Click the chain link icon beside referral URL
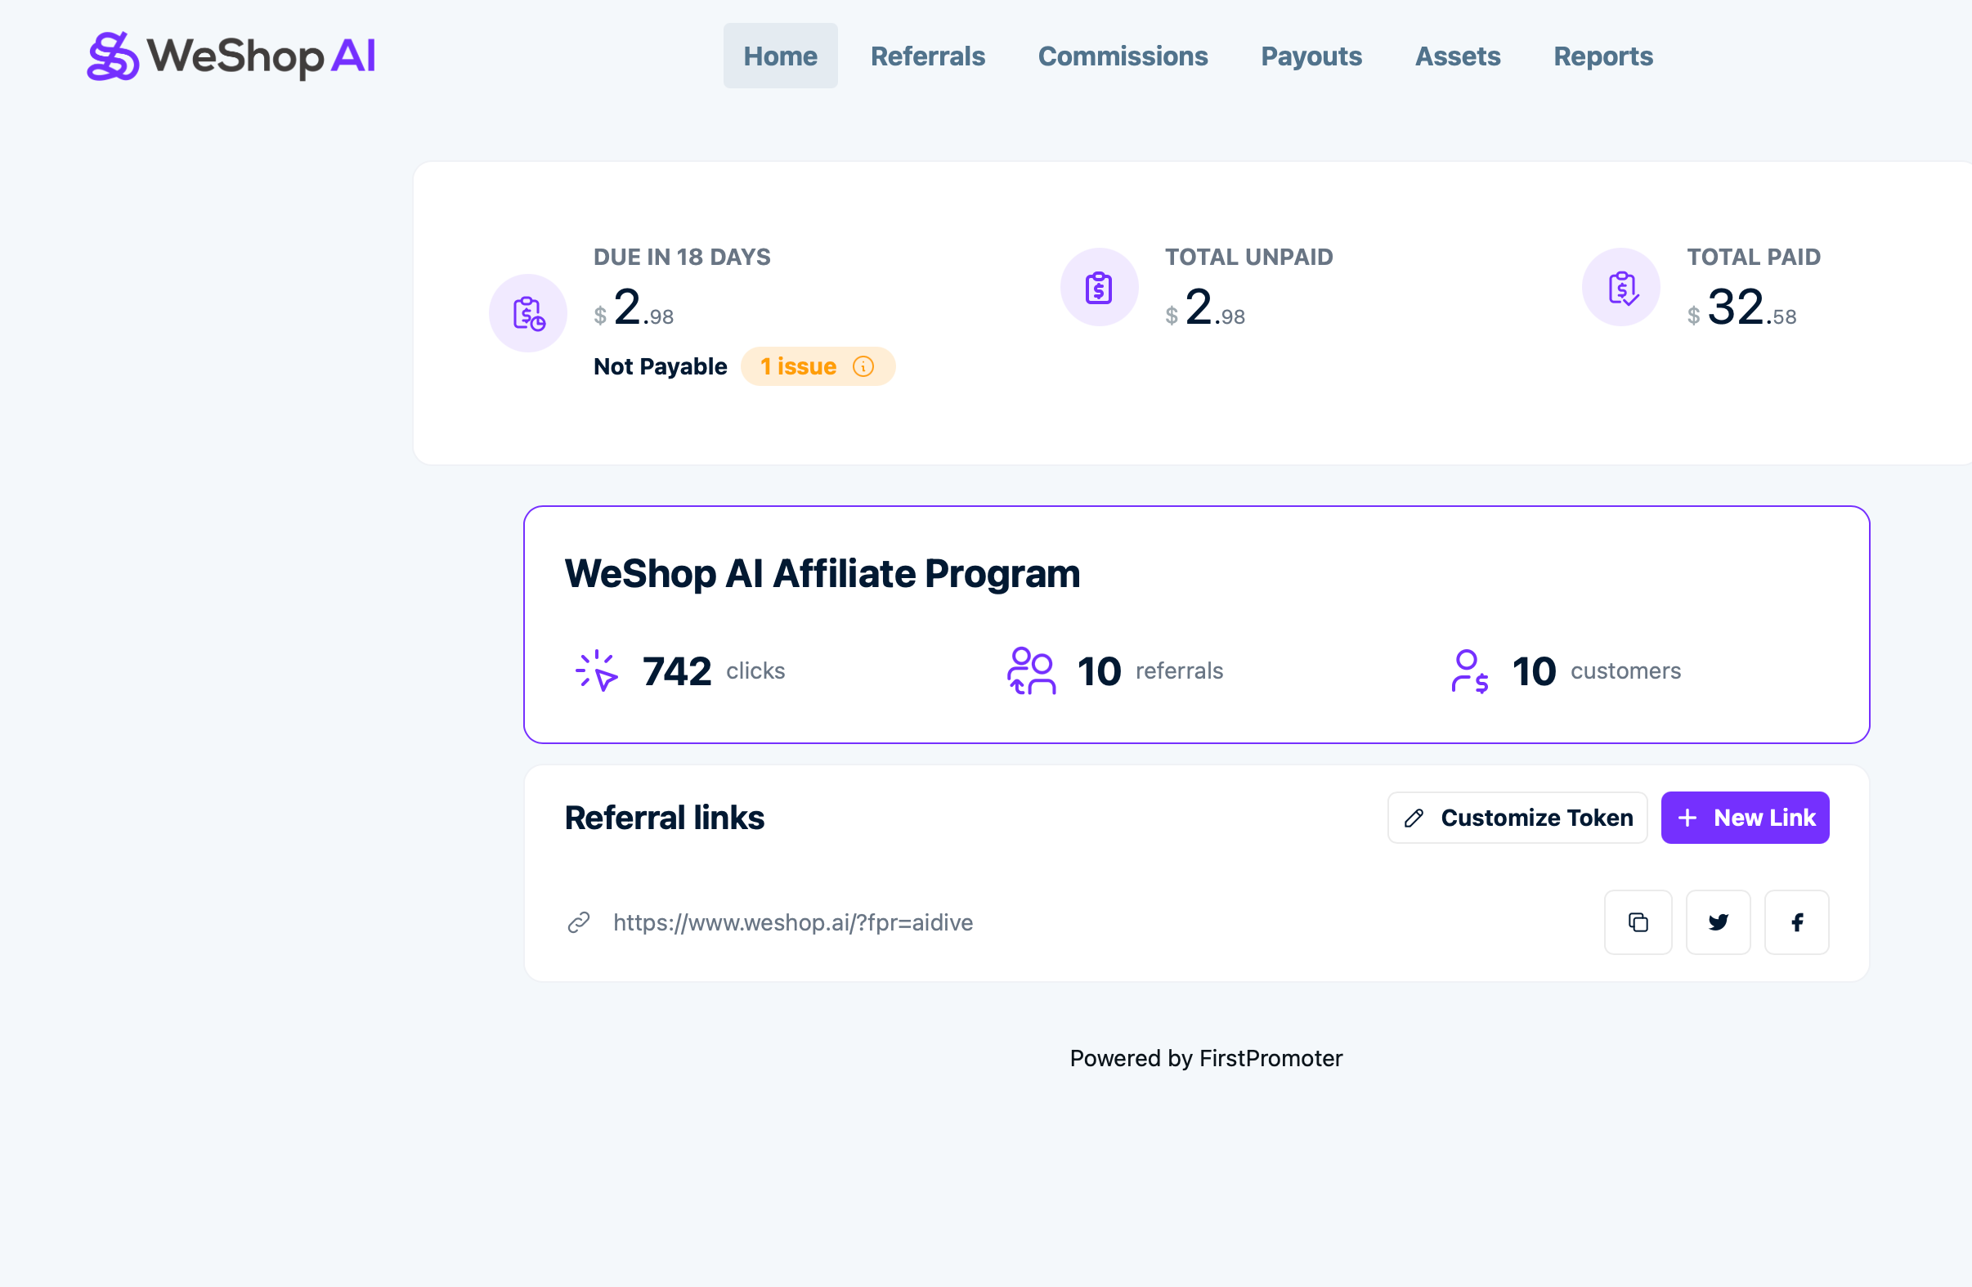Viewport: 1972px width, 1287px height. tap(578, 922)
